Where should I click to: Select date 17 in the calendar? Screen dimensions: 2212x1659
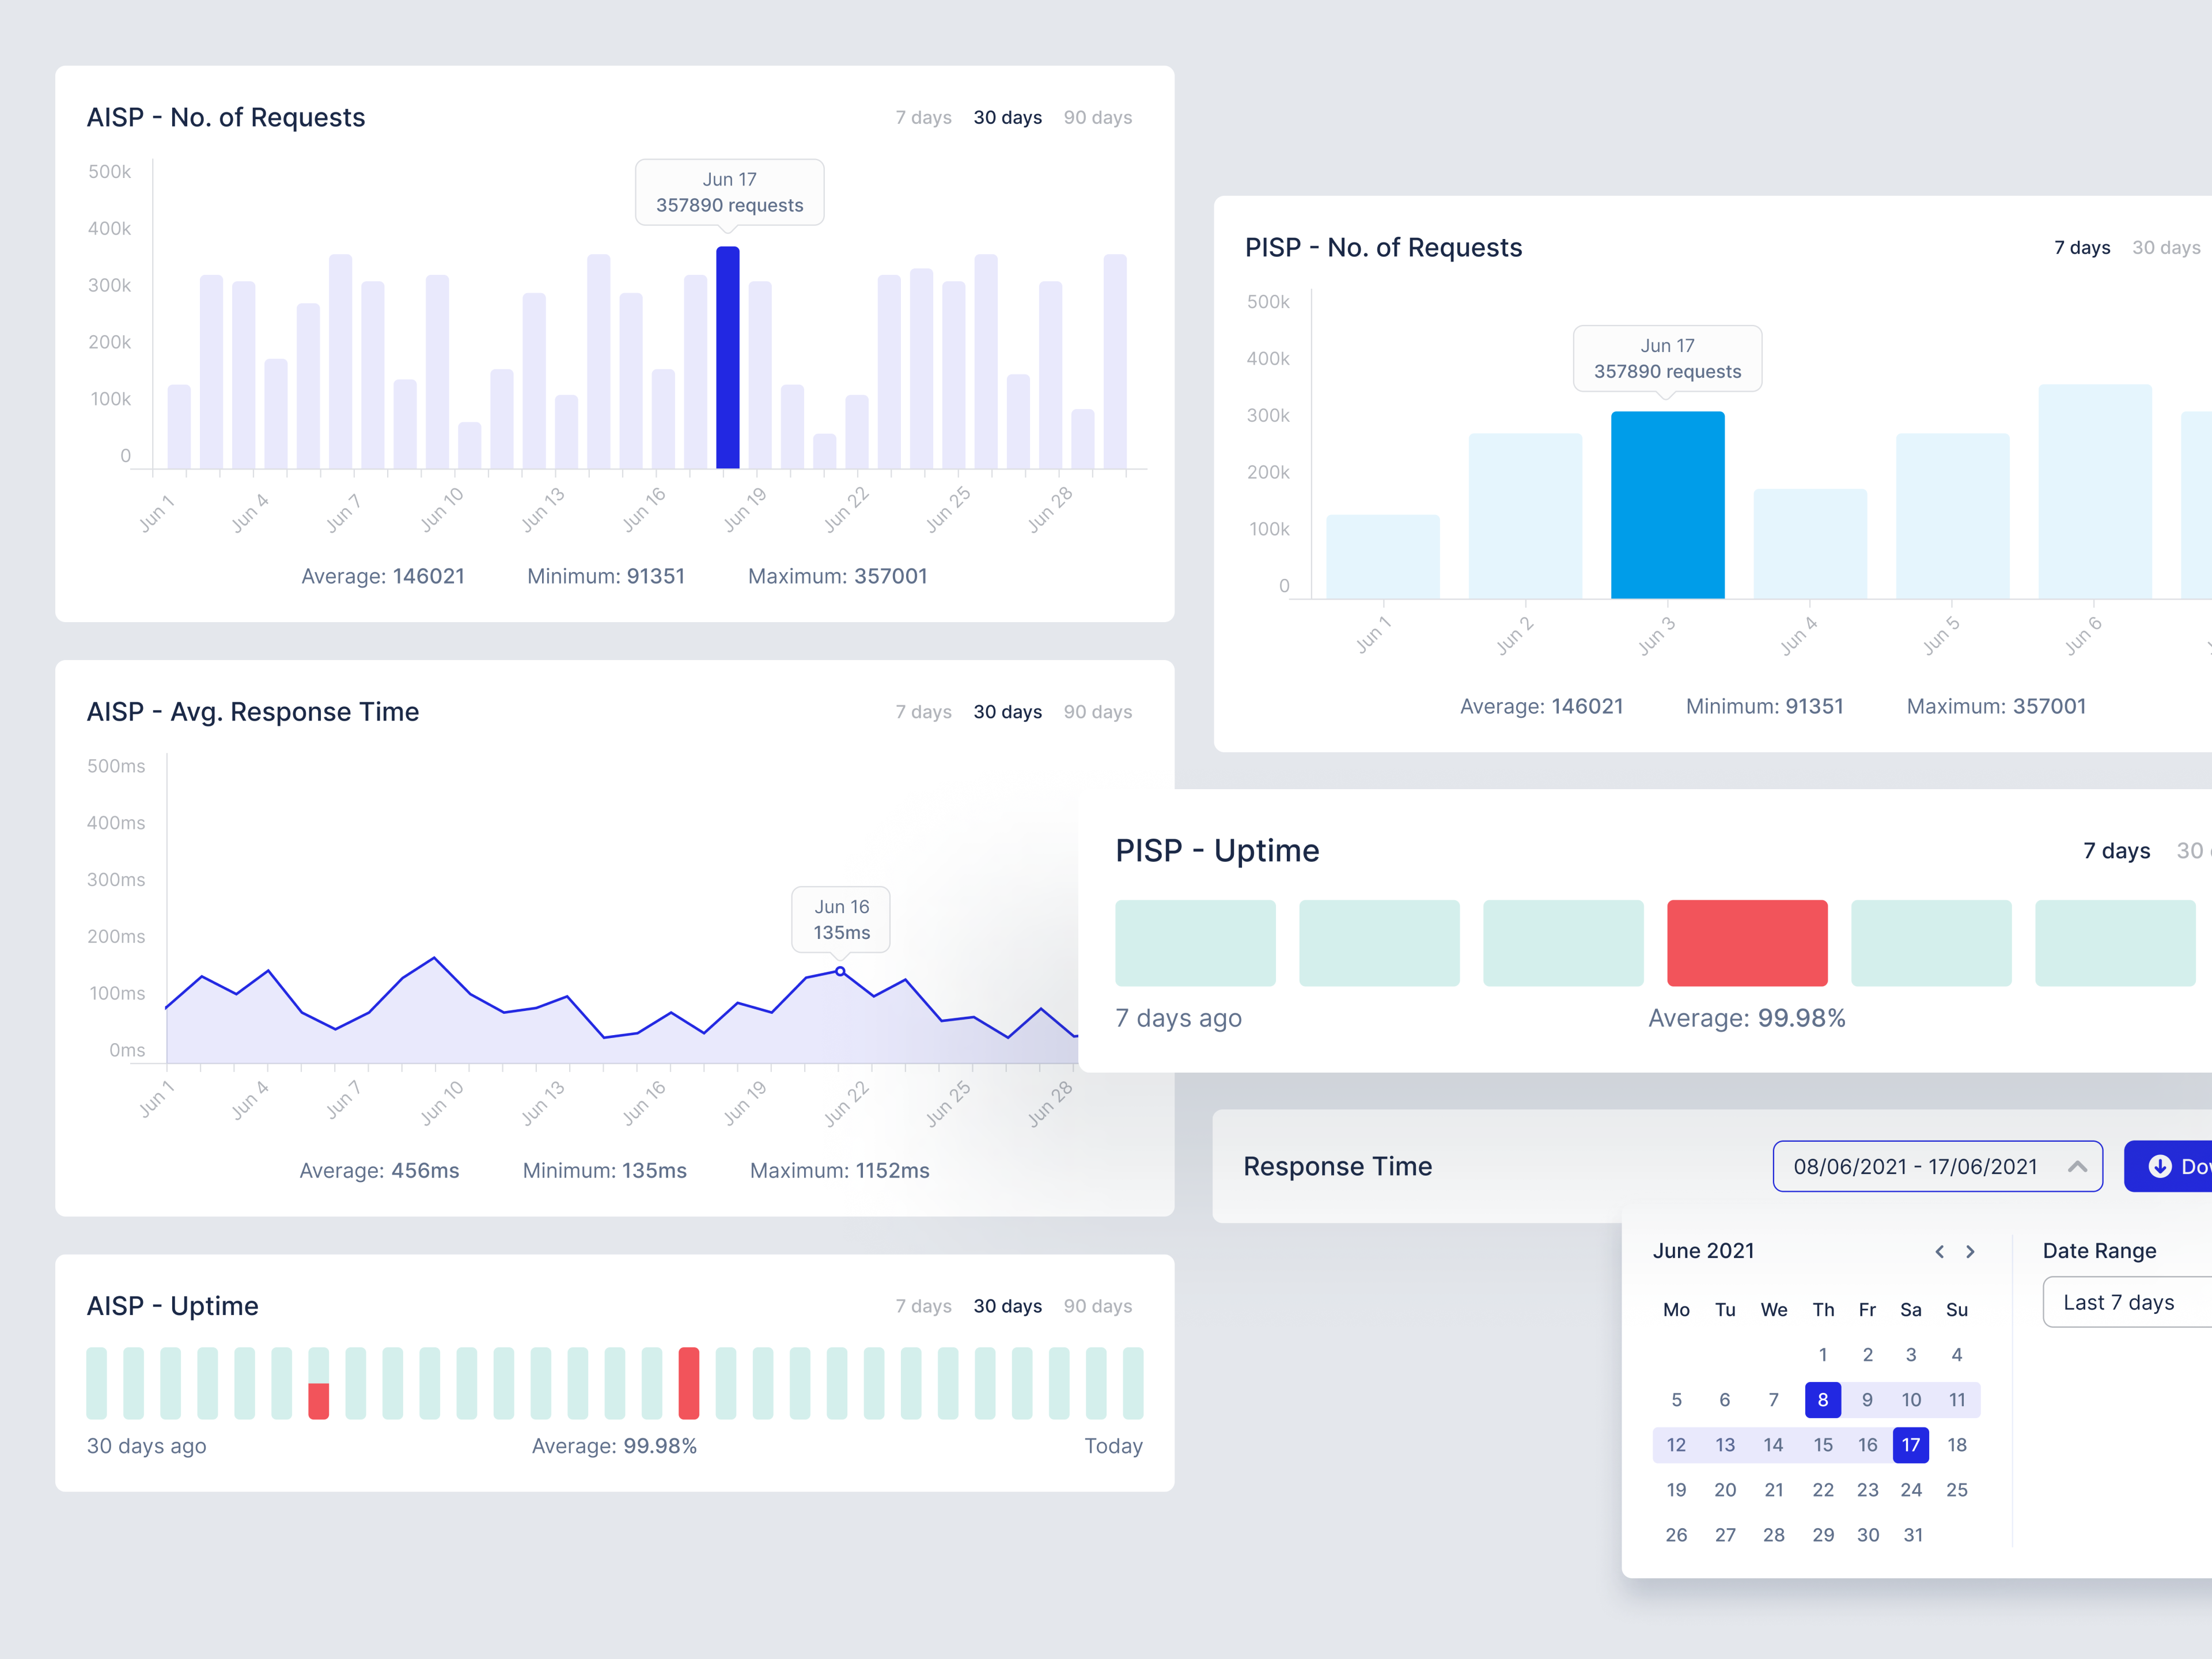[x=1911, y=1445]
